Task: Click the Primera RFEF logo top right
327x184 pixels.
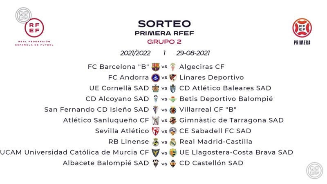Action: (302, 30)
